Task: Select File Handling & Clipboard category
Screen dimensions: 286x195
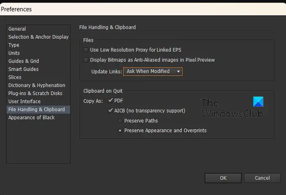Action: (38, 110)
